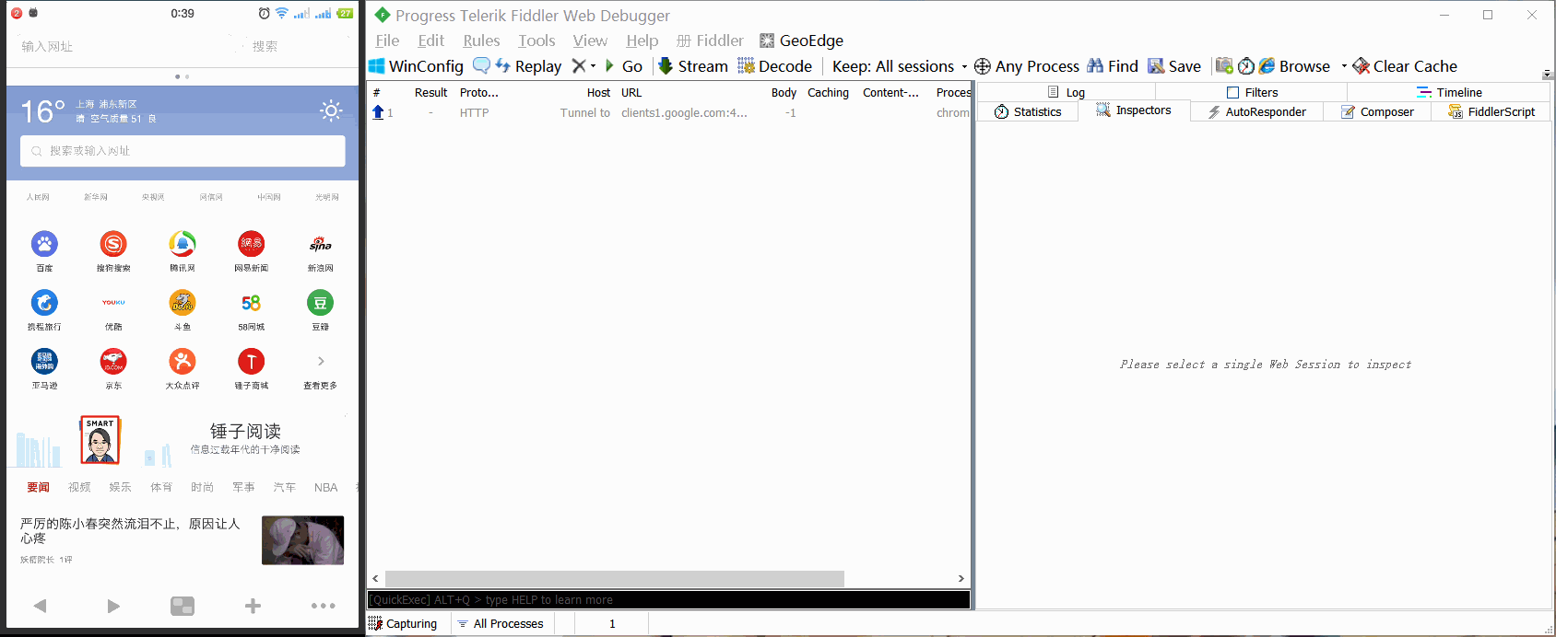Open the Composer tab
The image size is (1556, 637).
point(1377,111)
